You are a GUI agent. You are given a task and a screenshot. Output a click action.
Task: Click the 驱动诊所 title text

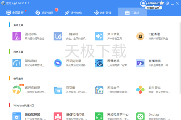31,34
